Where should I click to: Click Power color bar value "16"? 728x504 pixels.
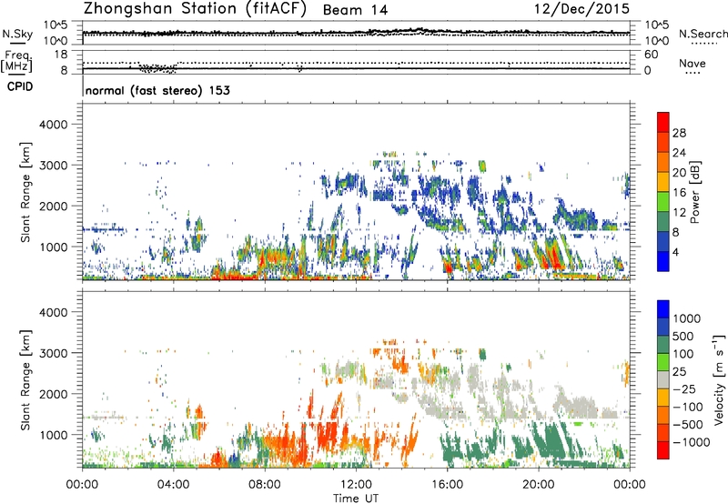point(679,193)
